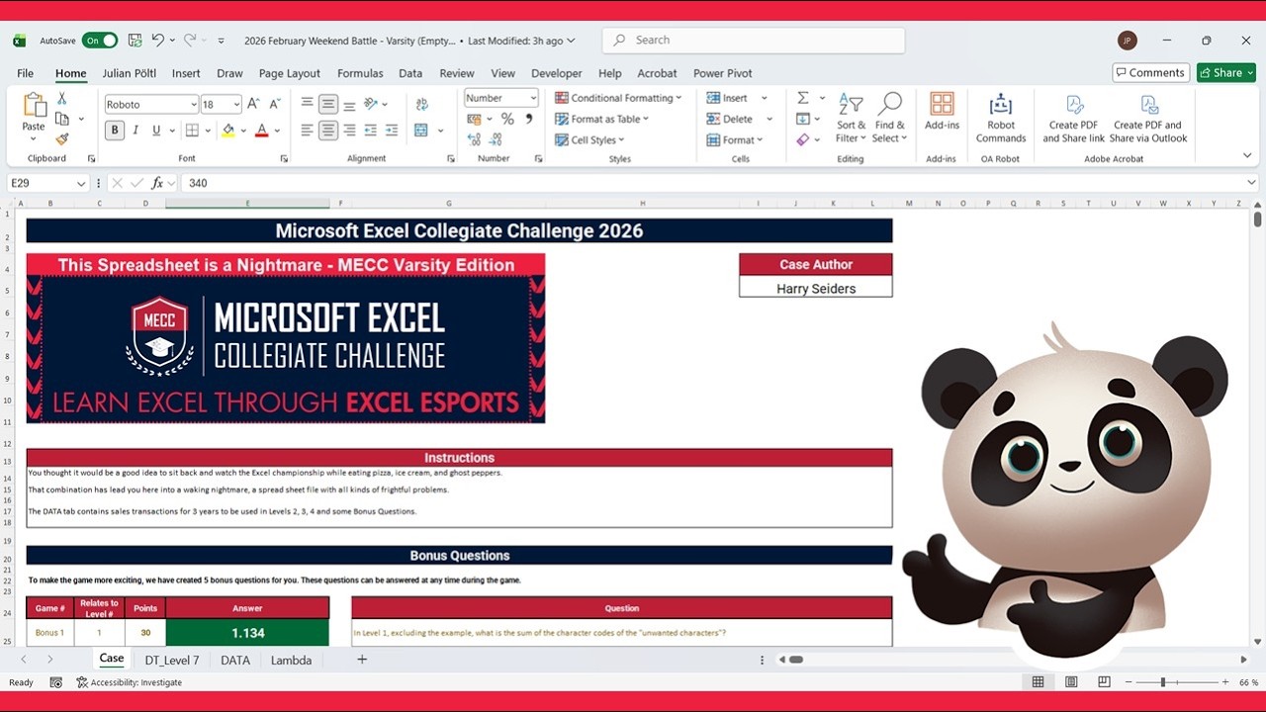Undo the last action
Screen dimensions: 1266x712
(158, 41)
